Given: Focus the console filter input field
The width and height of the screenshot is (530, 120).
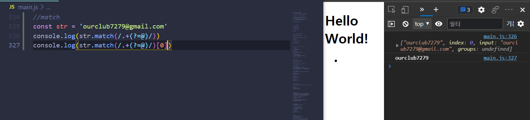Looking at the screenshot, I should click(475, 24).
